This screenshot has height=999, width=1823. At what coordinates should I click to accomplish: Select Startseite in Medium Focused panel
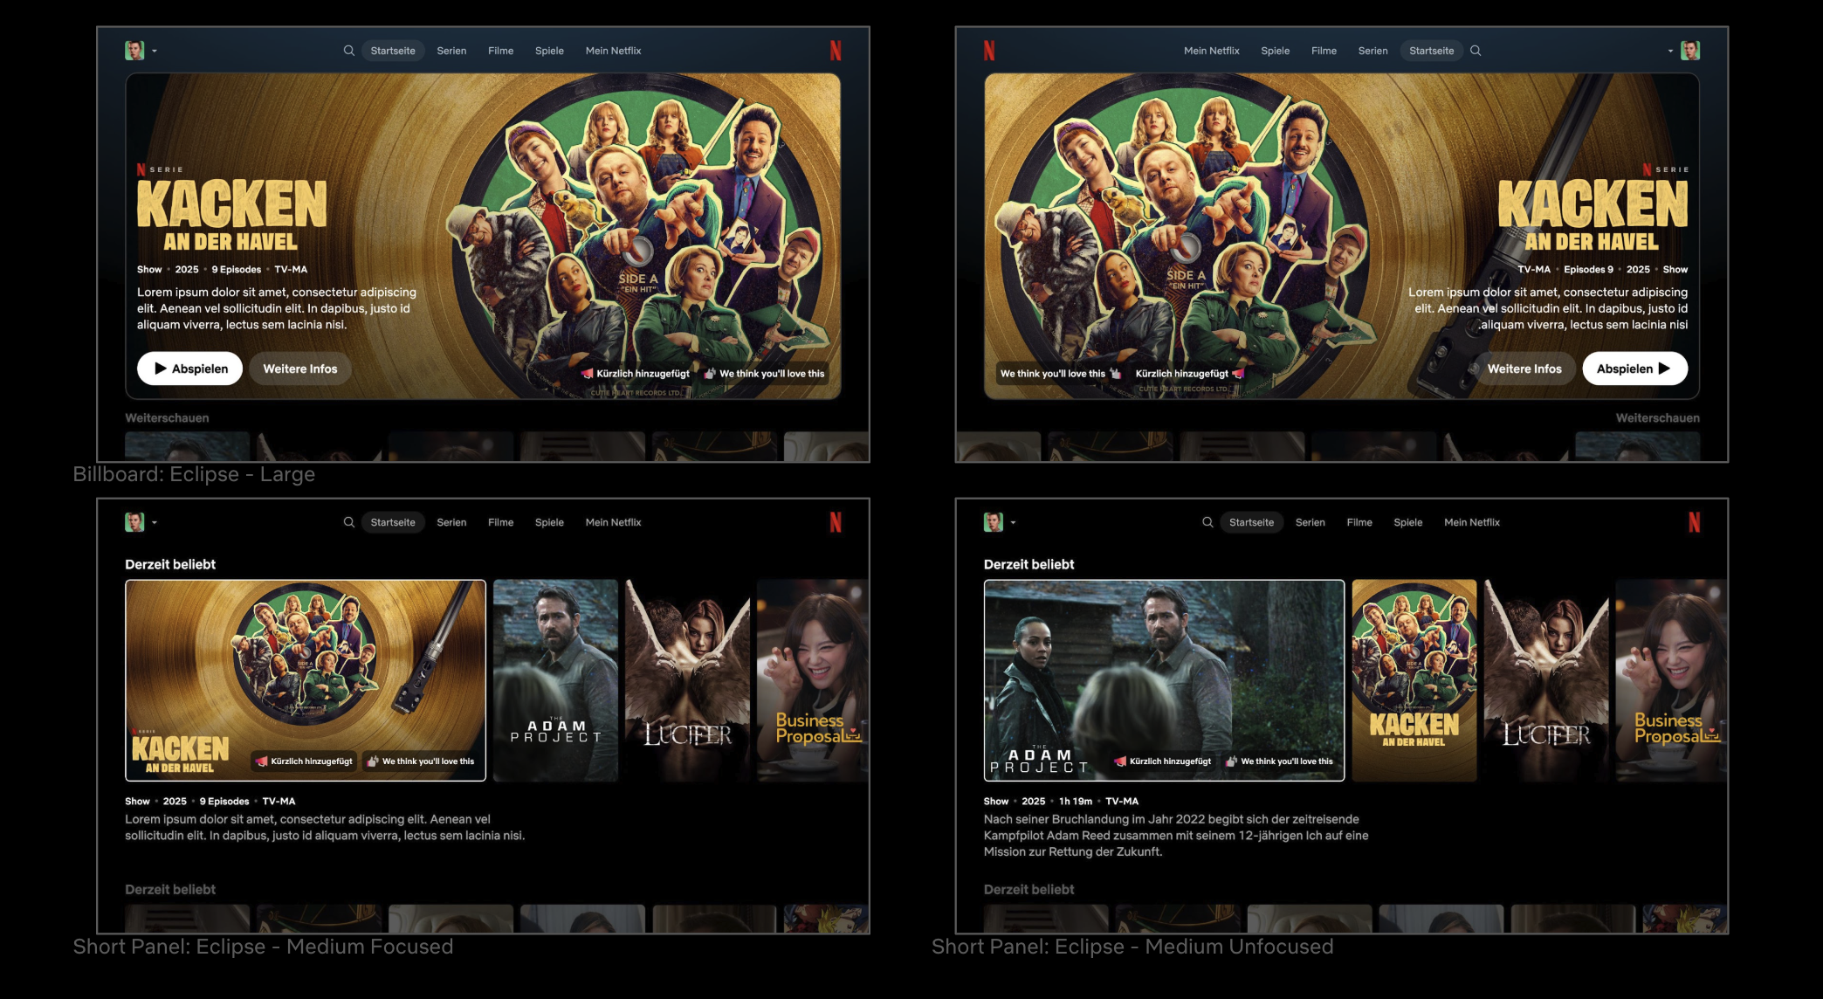coord(393,522)
